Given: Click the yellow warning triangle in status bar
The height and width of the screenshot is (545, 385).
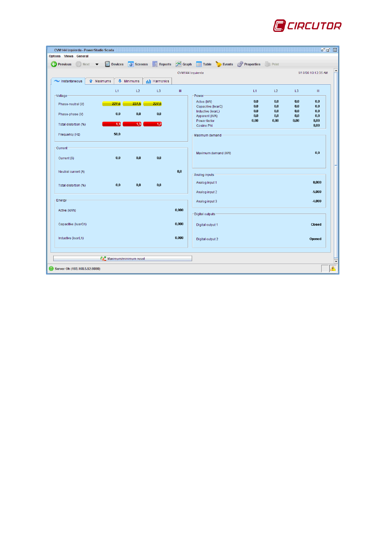Looking at the screenshot, I should 333,268.
